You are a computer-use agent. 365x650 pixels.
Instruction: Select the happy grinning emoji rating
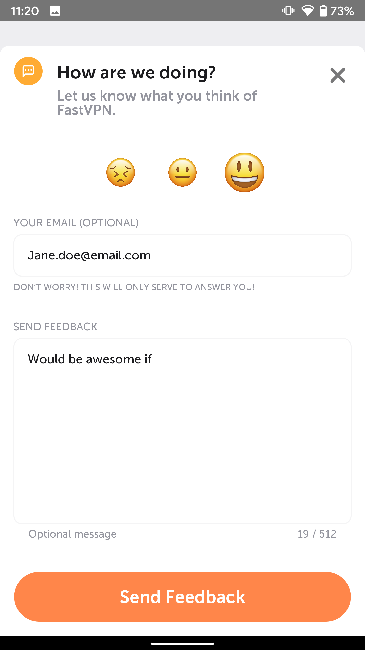coord(245,172)
